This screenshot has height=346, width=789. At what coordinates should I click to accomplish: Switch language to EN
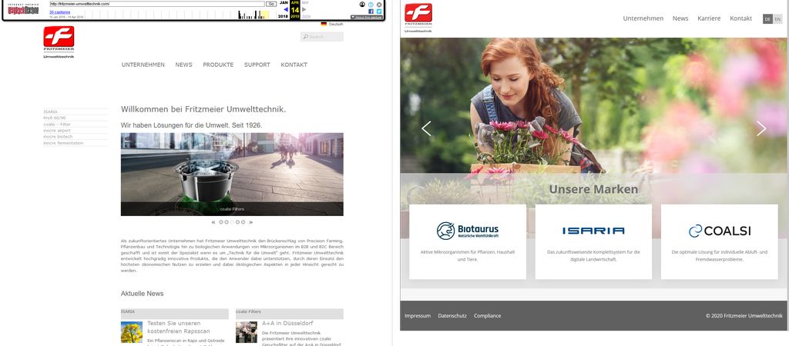(777, 19)
